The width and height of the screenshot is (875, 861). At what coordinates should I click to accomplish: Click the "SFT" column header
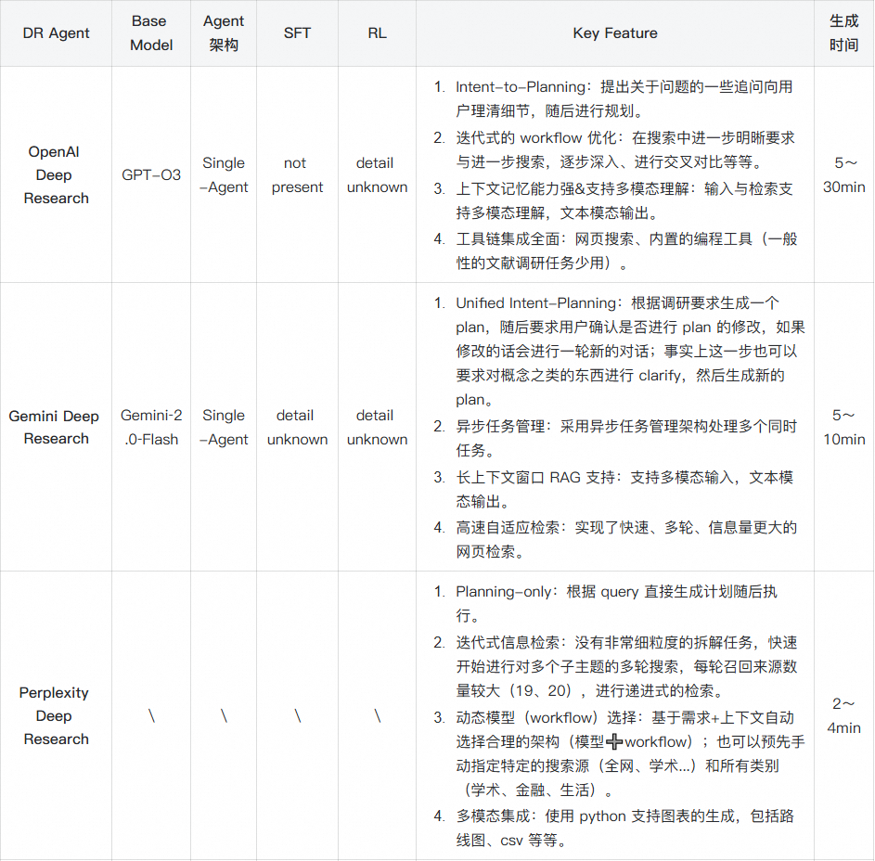296,32
